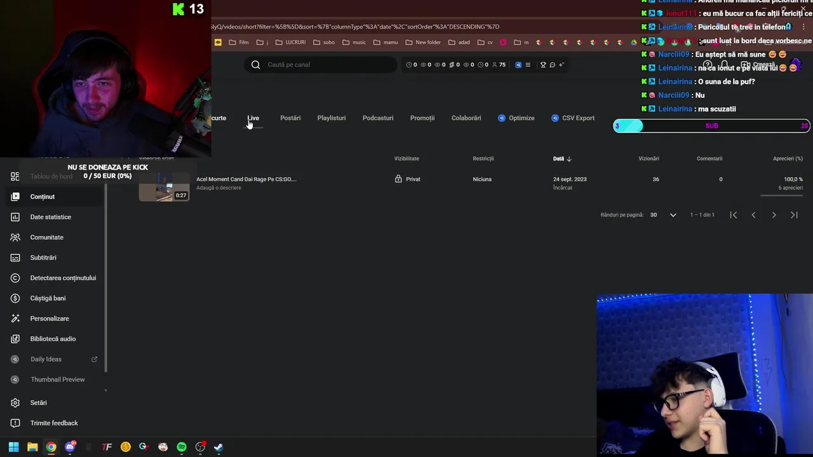Click the Vizibilitate column header
Viewport: 813px width, 457px height.
pyautogui.click(x=406, y=159)
